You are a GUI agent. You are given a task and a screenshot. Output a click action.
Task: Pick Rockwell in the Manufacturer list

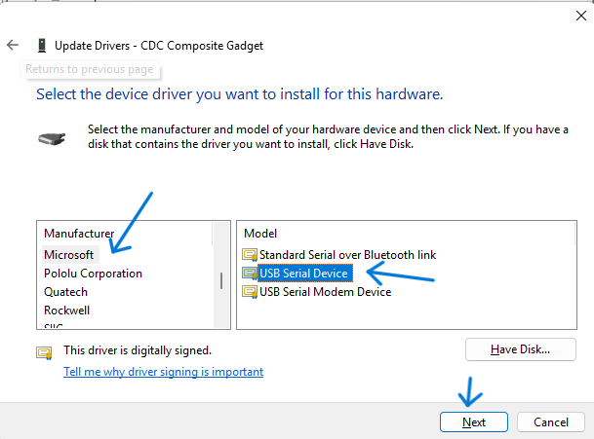tap(66, 311)
